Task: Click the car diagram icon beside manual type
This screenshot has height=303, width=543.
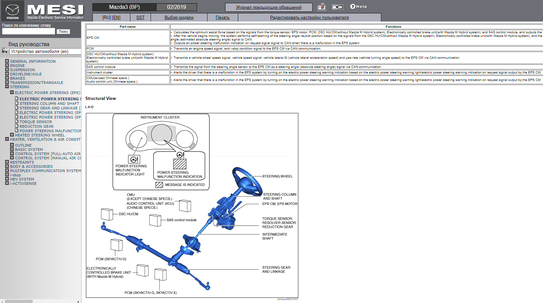Action: tap(5, 50)
